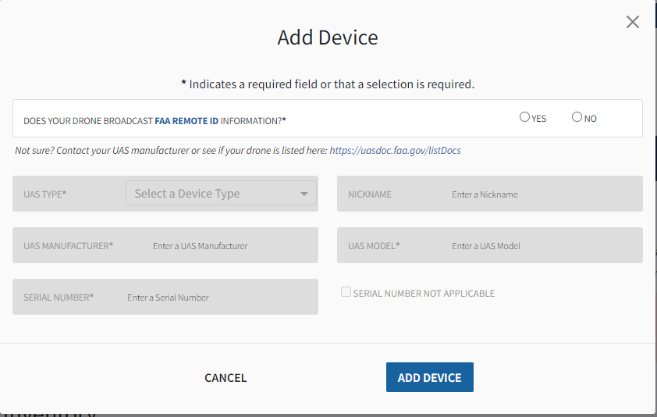Click the NICKNAME field label
The height and width of the screenshot is (417, 657).
[x=370, y=194]
